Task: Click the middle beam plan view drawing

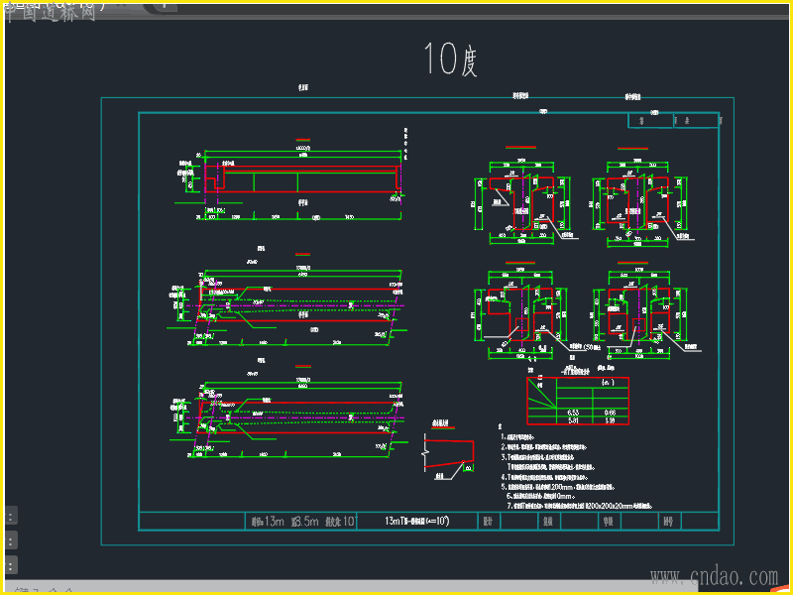Action: tap(300, 303)
